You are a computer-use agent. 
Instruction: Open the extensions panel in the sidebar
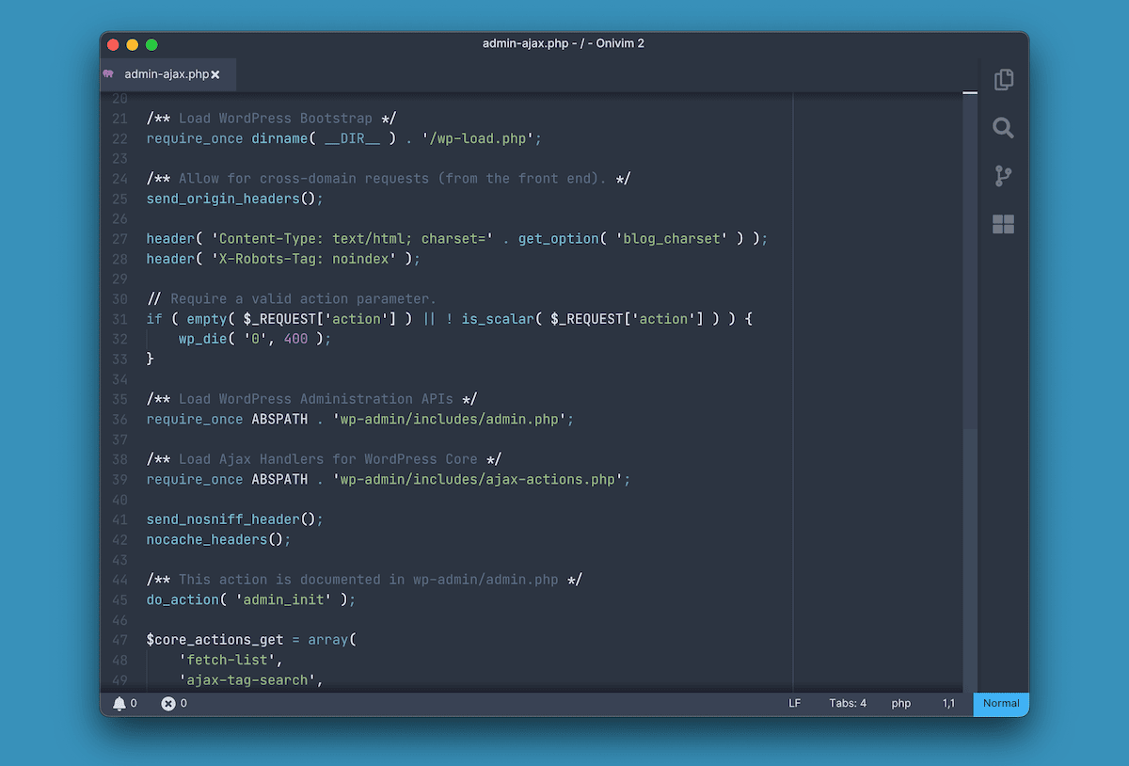point(1003,224)
